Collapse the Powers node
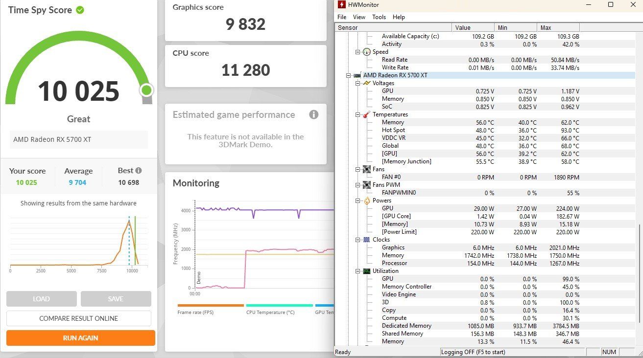The height and width of the screenshot is (358, 643). (358, 201)
